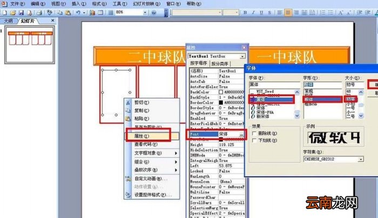Click the Print icon in the toolbar
The width and height of the screenshot is (378, 218).
click(x=39, y=12)
